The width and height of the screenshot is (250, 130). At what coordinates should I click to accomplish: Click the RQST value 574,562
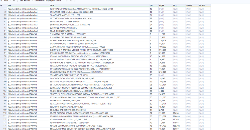(165, 50)
